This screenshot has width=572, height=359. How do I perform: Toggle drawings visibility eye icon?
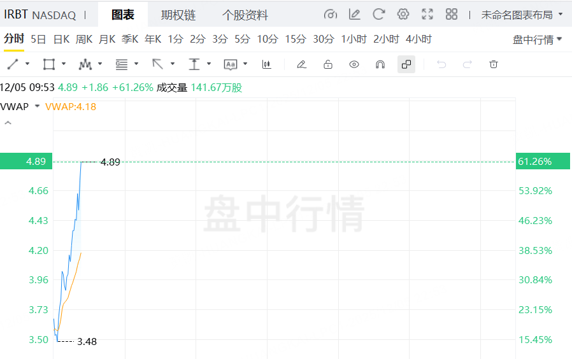354,64
